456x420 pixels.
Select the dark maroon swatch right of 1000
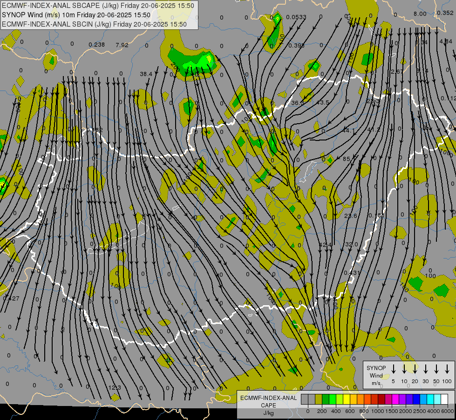click(x=381, y=399)
